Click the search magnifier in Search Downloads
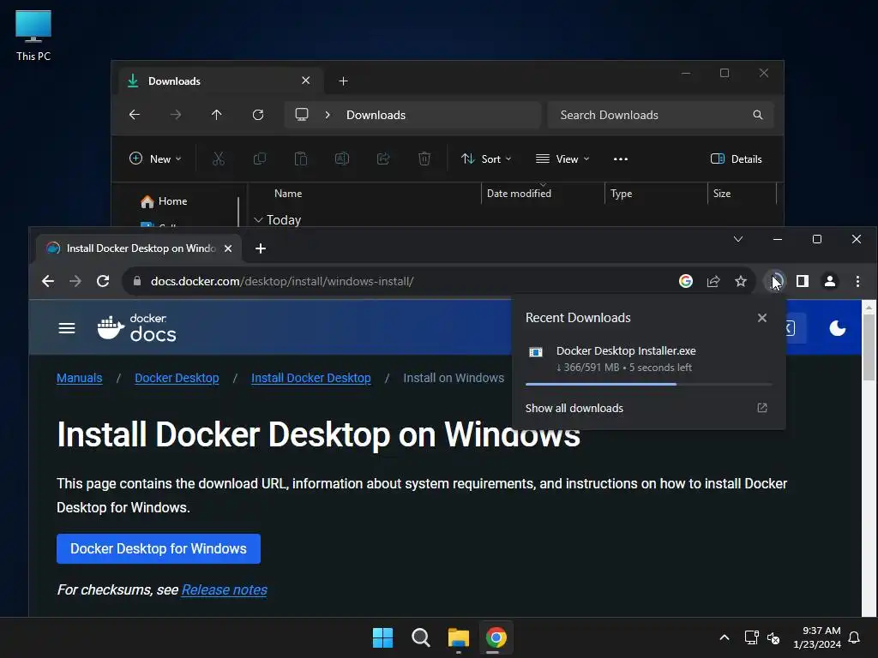The height and width of the screenshot is (658, 878). [x=758, y=115]
